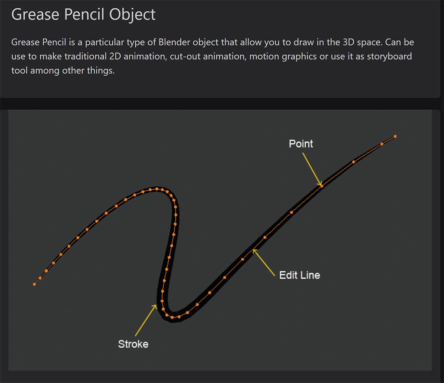Click the word "Blender" in the description
The image size is (444, 383).
(x=190, y=43)
